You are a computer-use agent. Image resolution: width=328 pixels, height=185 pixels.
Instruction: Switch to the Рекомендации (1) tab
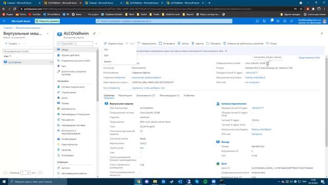tap(170, 96)
